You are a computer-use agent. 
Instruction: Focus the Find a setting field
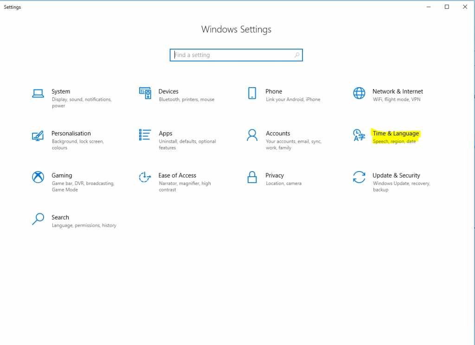[236, 55]
